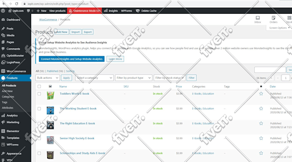Click the Export products button

click(88, 32)
